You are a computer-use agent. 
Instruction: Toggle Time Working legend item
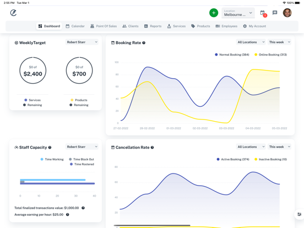tap(52, 159)
